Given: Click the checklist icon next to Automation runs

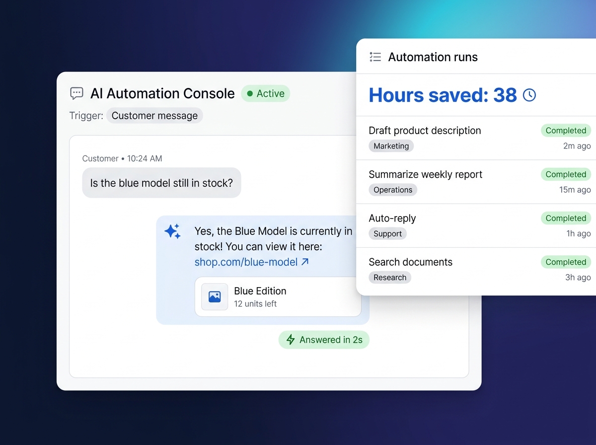Looking at the screenshot, I should tap(375, 57).
